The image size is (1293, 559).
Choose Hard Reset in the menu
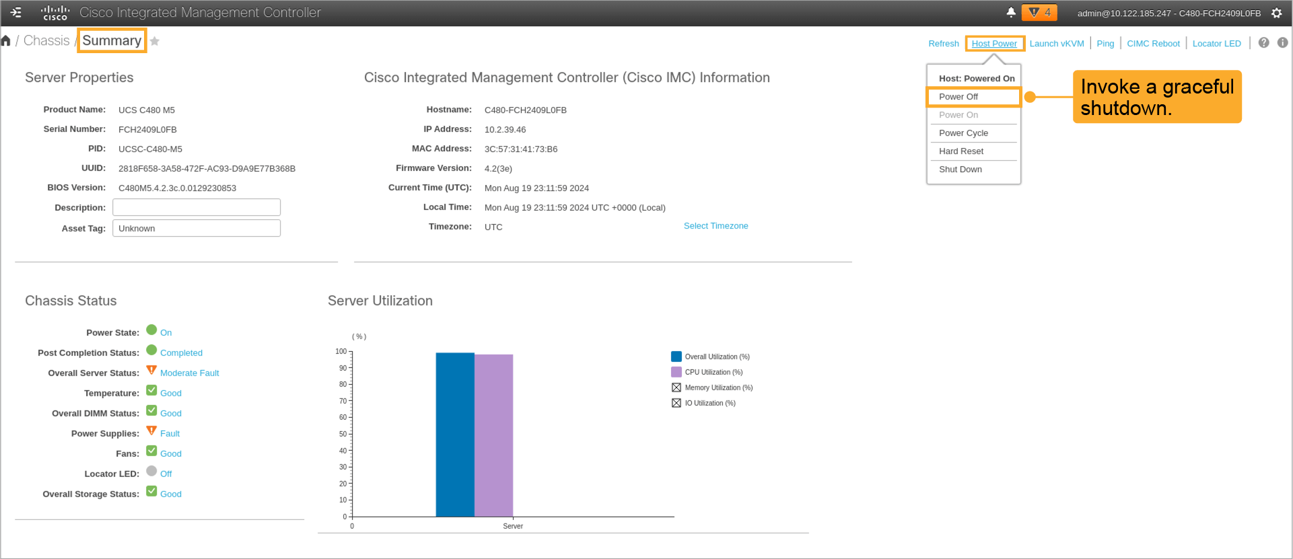973,151
